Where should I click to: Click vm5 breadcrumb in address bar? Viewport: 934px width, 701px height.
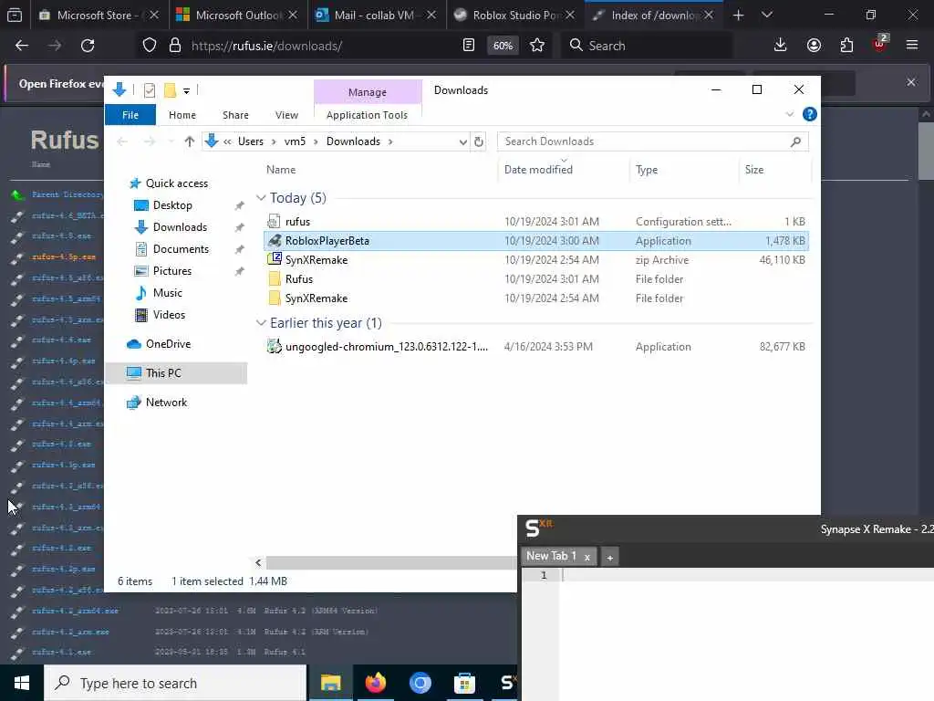[295, 141]
